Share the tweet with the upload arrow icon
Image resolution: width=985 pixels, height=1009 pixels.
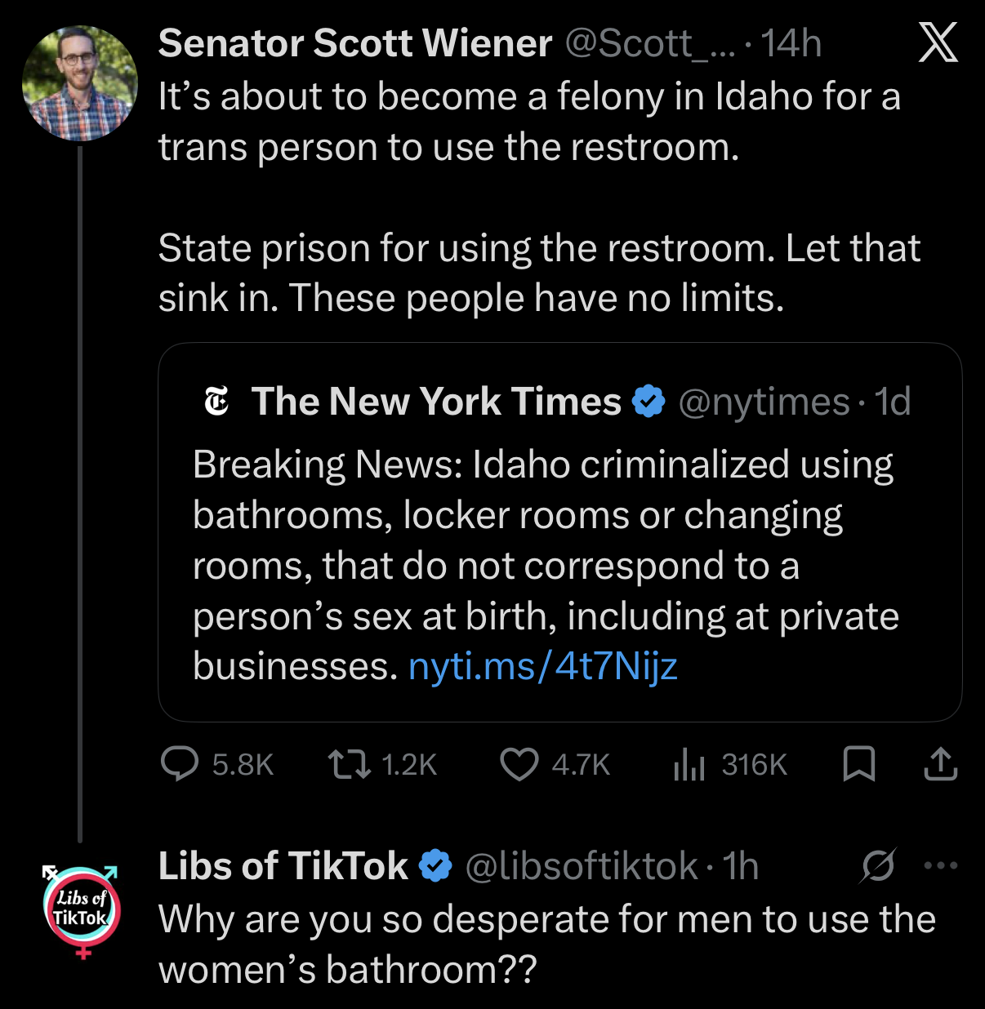pyautogui.click(x=940, y=764)
